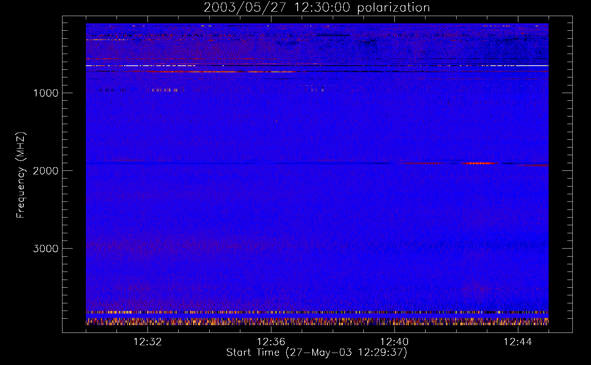Click the 1000 frequency tick label
The height and width of the screenshot is (365, 591).
[x=46, y=93]
